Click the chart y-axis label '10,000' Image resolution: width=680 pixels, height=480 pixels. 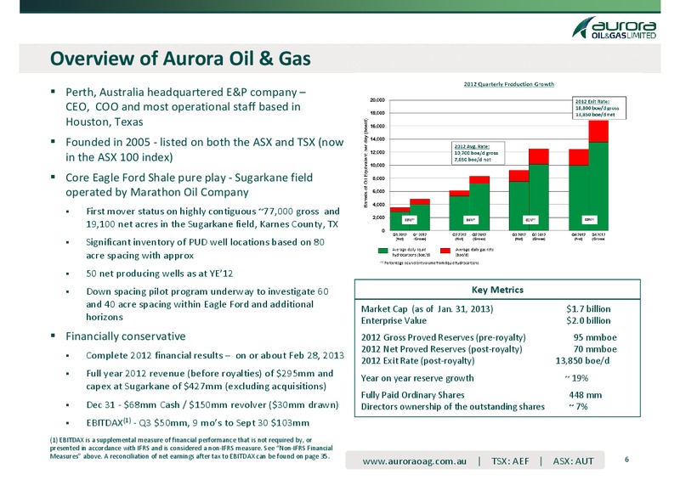(377, 165)
